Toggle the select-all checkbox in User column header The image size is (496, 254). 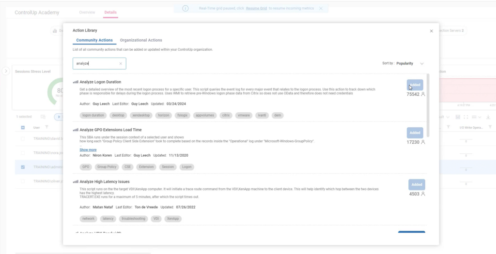coord(23,128)
